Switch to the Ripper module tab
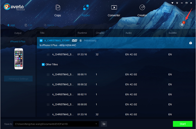 86,10
